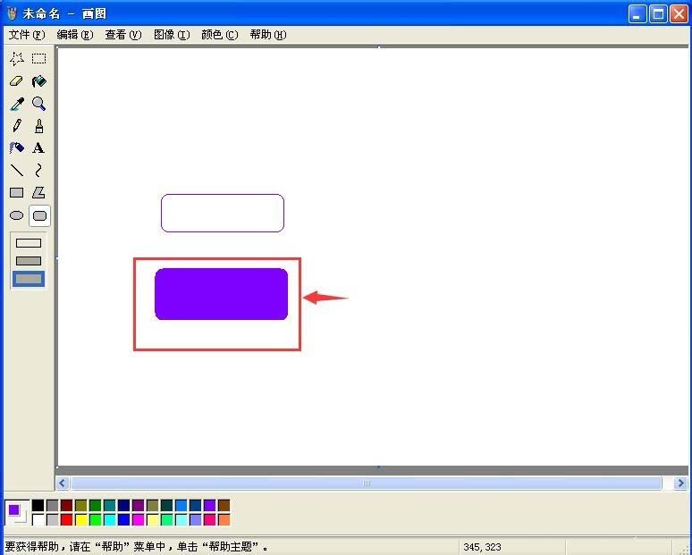Select the Magnifier tool

[x=38, y=104]
